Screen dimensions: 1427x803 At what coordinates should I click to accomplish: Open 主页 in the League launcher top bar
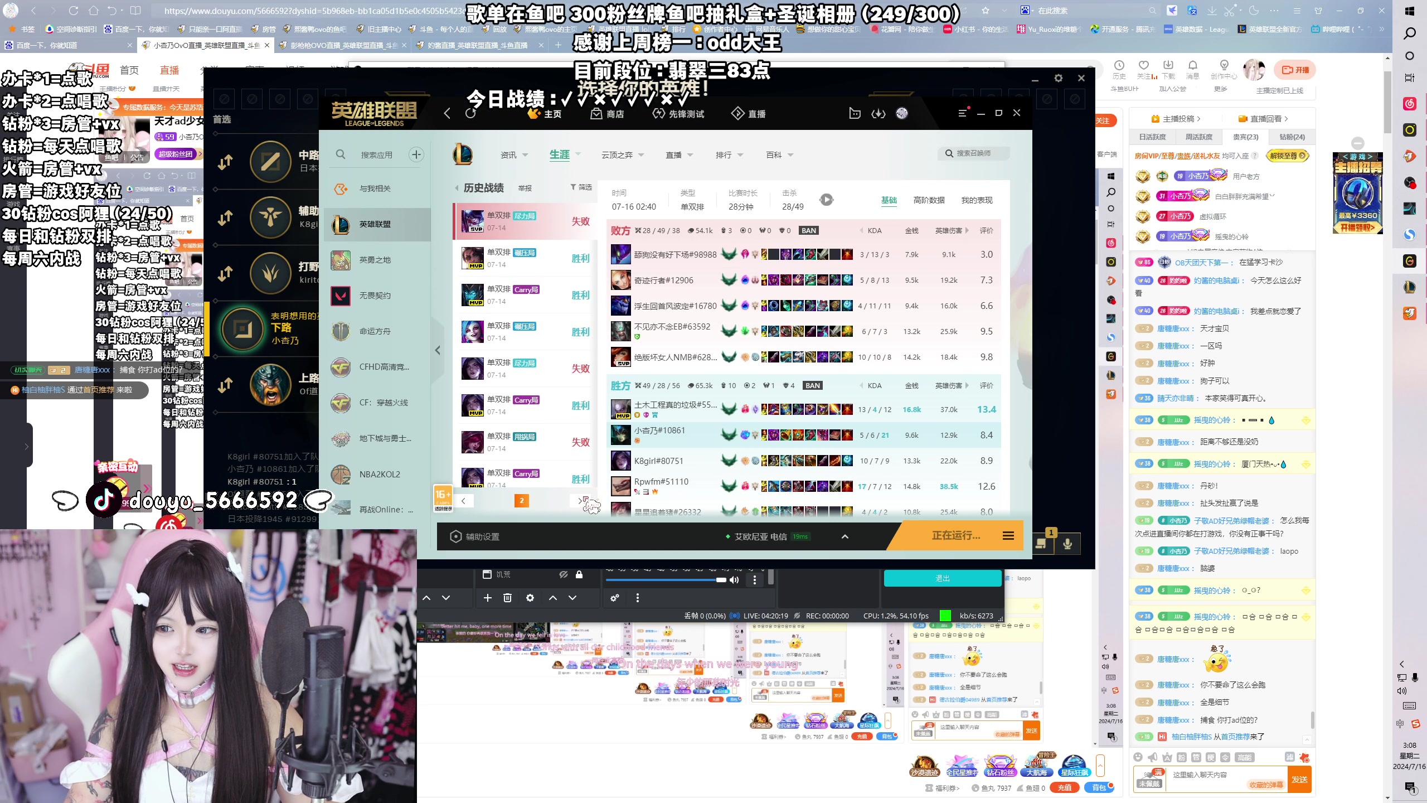(545, 114)
